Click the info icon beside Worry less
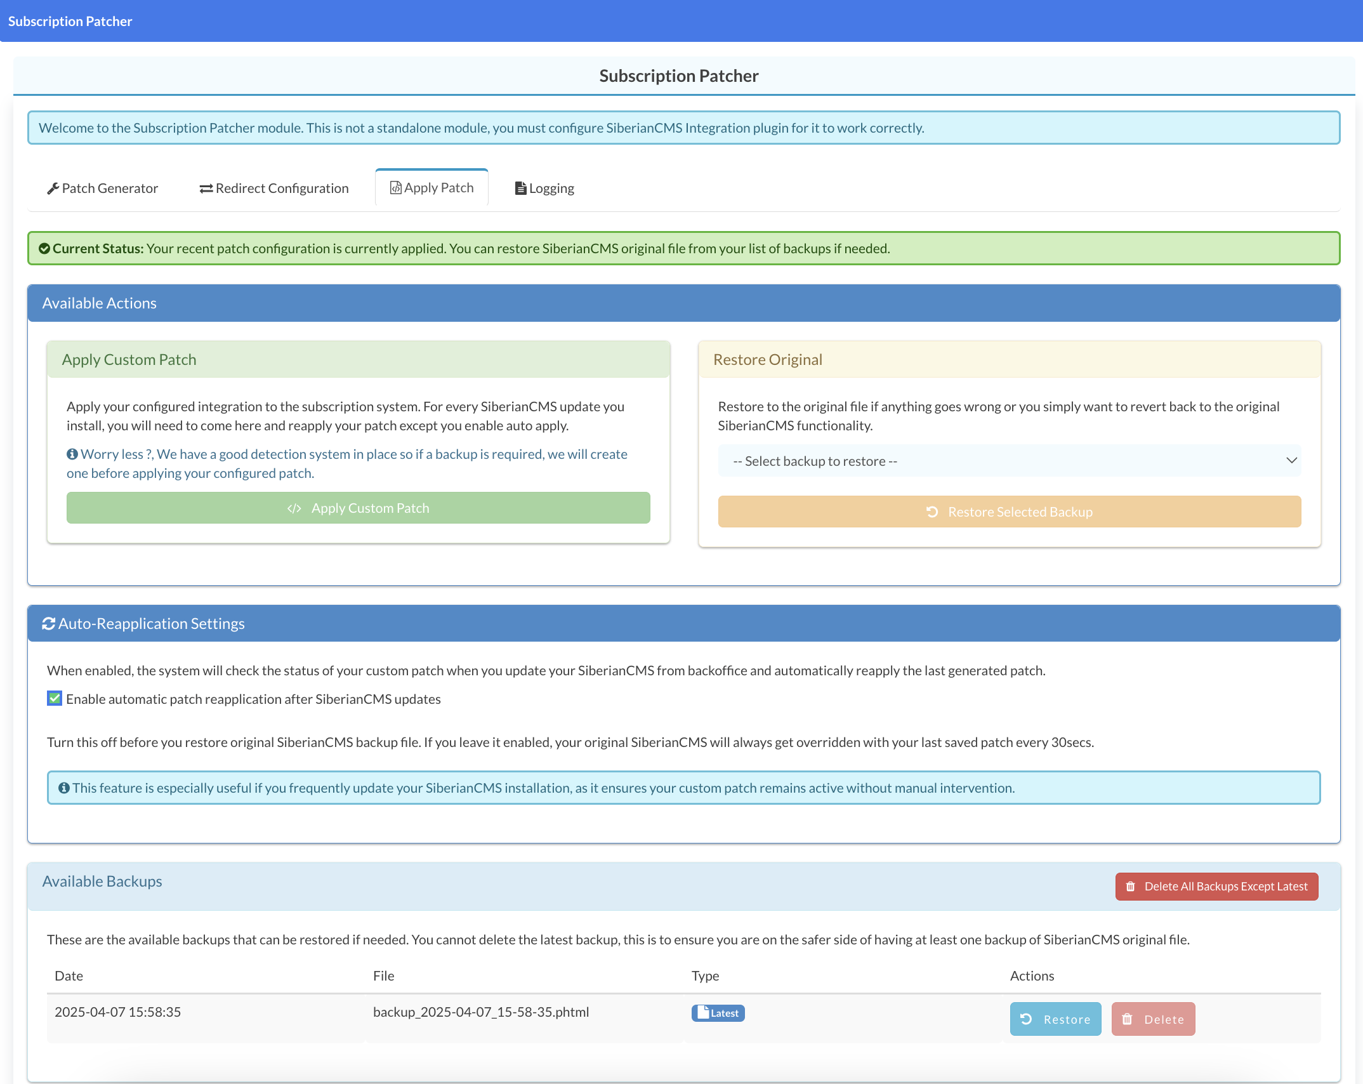 72,454
